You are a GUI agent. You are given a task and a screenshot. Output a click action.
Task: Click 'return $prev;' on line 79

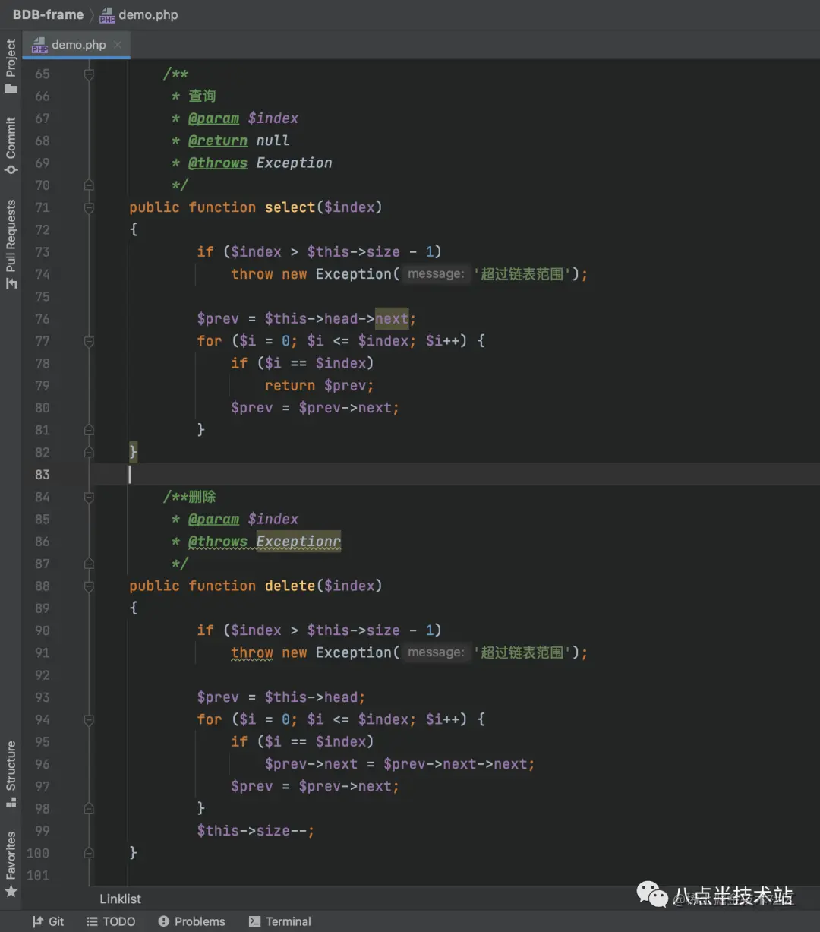tap(320, 386)
